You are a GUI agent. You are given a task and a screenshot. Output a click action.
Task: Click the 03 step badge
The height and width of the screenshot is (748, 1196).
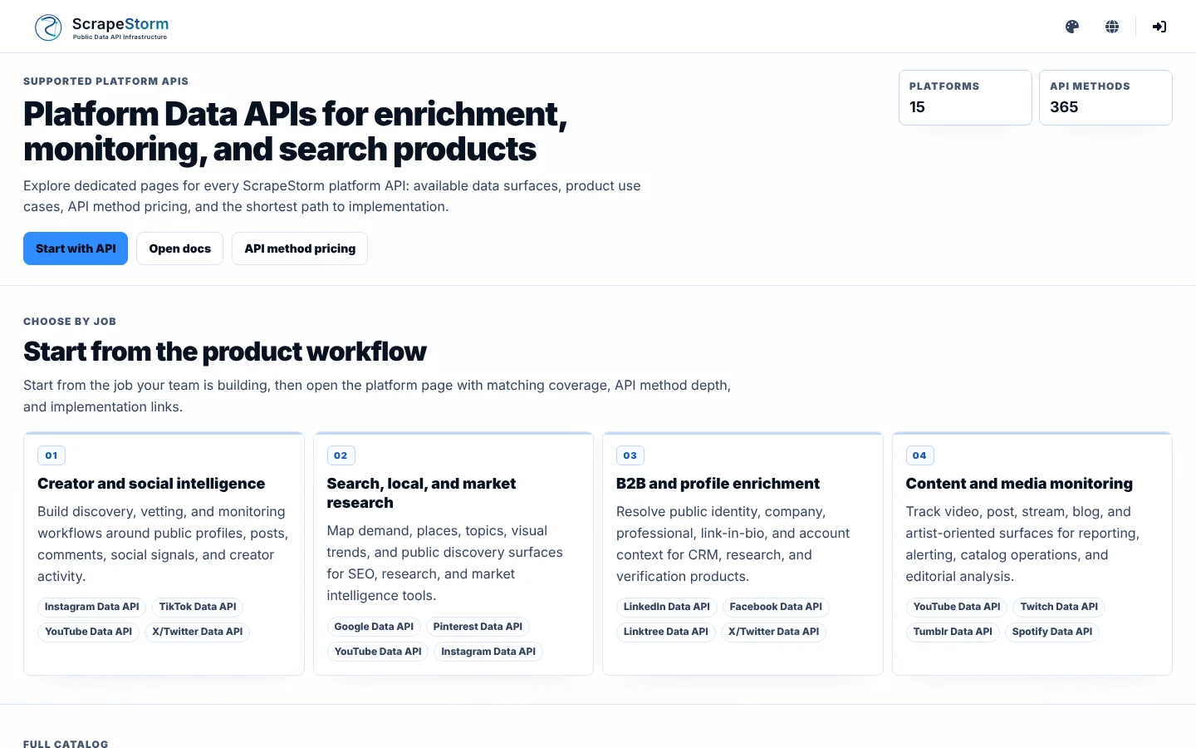(630, 455)
